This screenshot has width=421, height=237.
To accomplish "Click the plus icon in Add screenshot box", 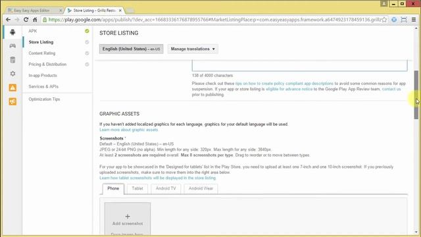I will 128,217.
